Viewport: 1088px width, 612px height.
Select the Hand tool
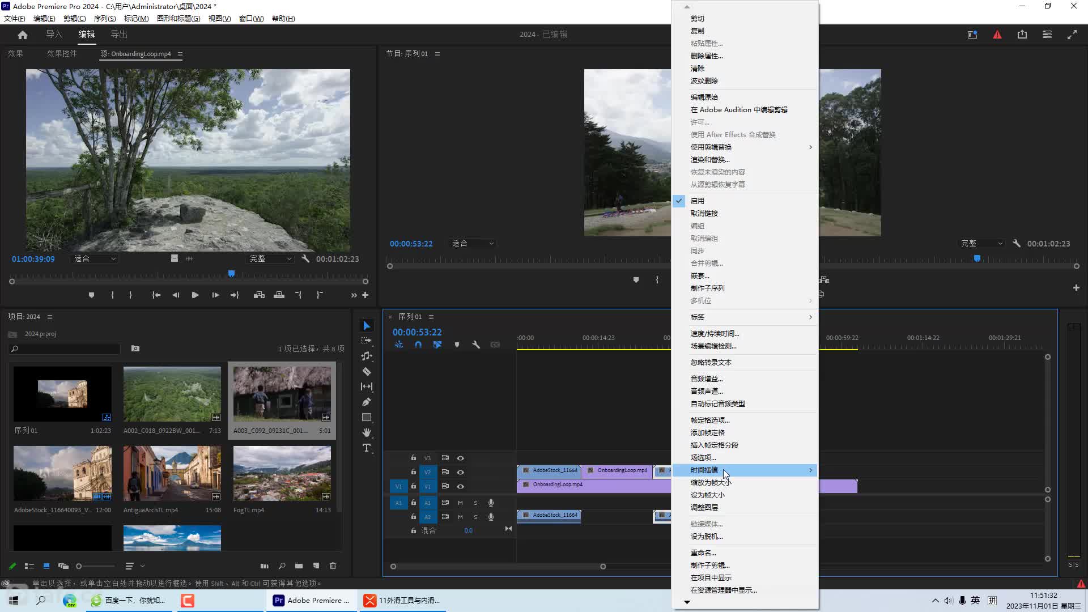[x=366, y=432]
